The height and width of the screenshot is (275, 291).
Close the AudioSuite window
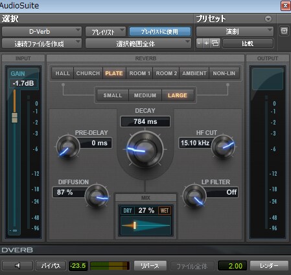[x=285, y=6]
